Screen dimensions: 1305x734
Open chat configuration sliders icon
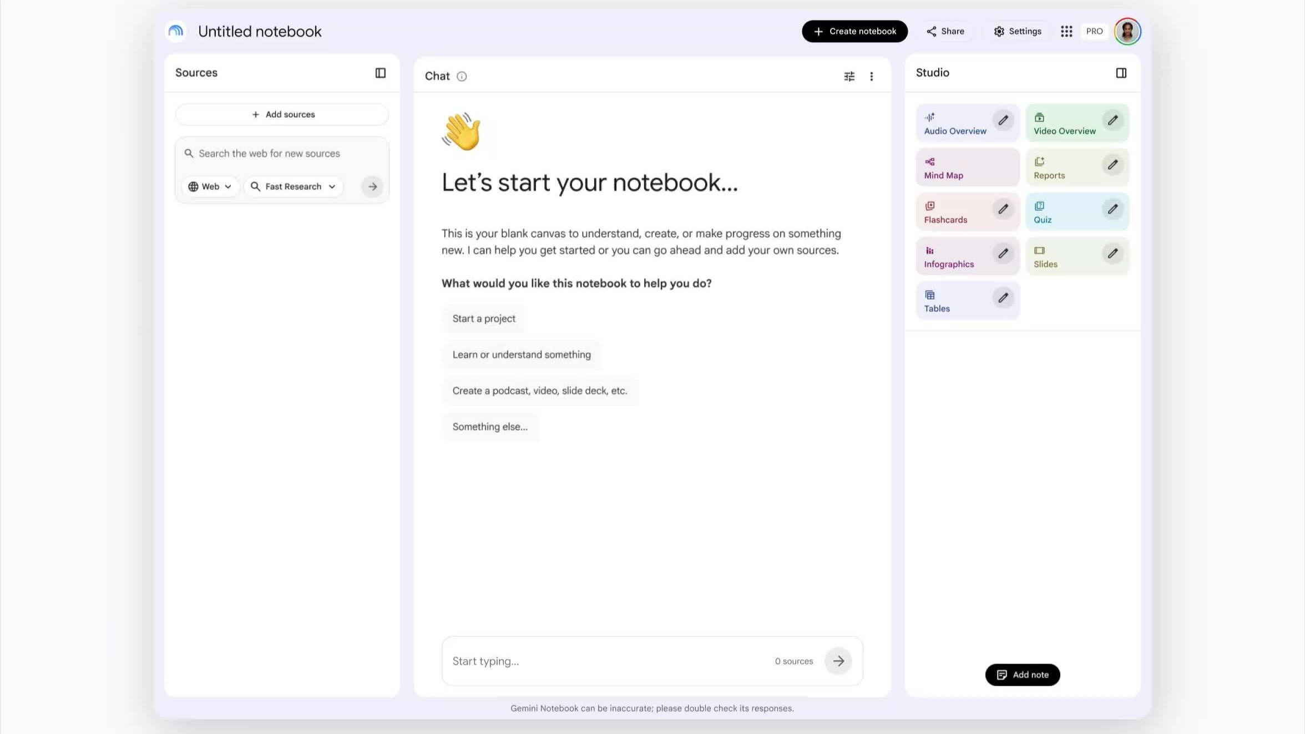coord(849,76)
